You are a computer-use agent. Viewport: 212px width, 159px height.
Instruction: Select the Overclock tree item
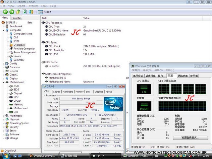tap(19, 45)
